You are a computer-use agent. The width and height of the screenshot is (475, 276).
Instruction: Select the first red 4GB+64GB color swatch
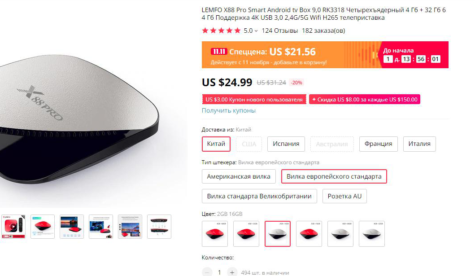(215, 233)
